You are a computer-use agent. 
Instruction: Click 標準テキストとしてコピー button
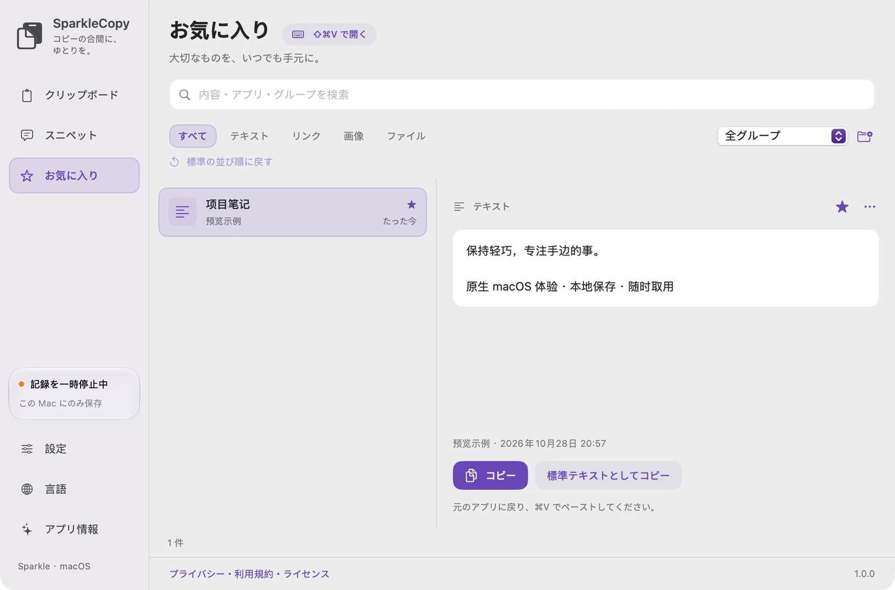click(x=608, y=475)
